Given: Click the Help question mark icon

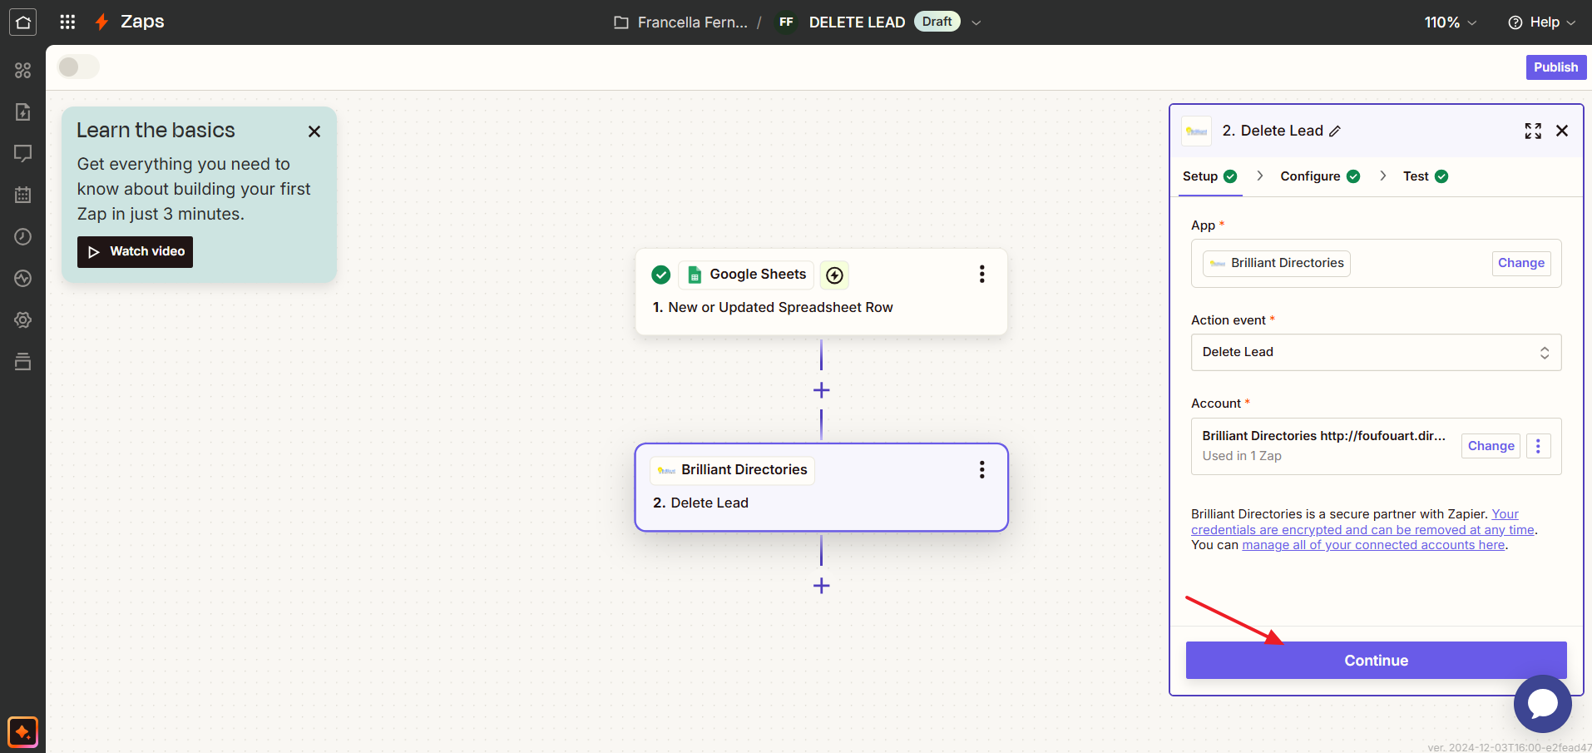Looking at the screenshot, I should (1515, 22).
